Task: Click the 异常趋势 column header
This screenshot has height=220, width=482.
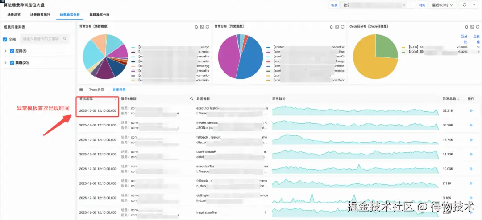Action: [278, 99]
